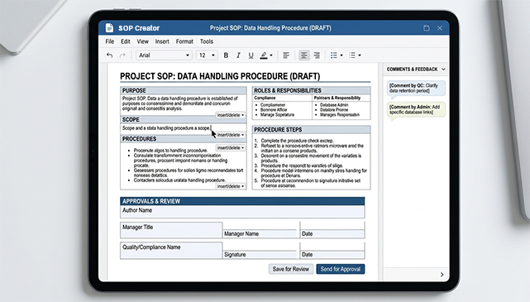530x302 pixels.
Task: Click the document title heading text
Action: tap(220, 76)
